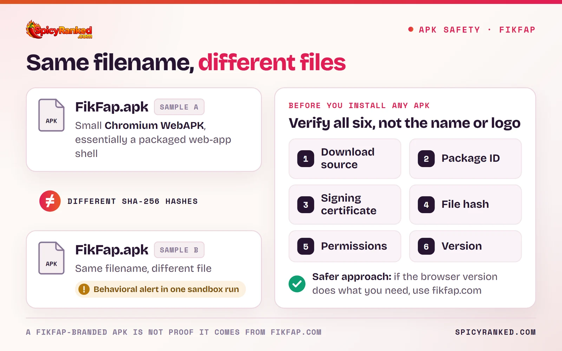Open the Permissions card
The image size is (562, 351).
345,246
